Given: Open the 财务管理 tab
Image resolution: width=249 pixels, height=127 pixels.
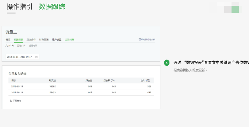Looking at the screenshot, I should click(x=44, y=40).
